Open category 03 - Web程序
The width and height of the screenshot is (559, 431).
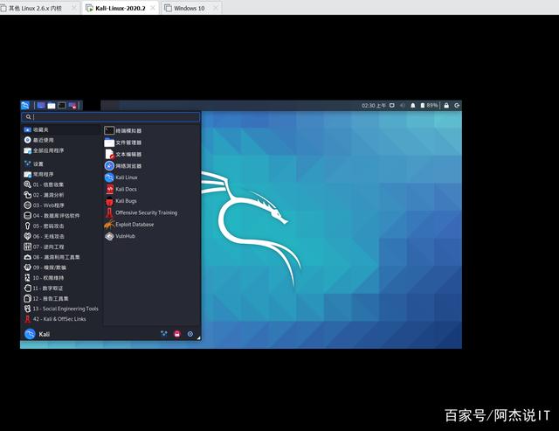(x=61, y=205)
